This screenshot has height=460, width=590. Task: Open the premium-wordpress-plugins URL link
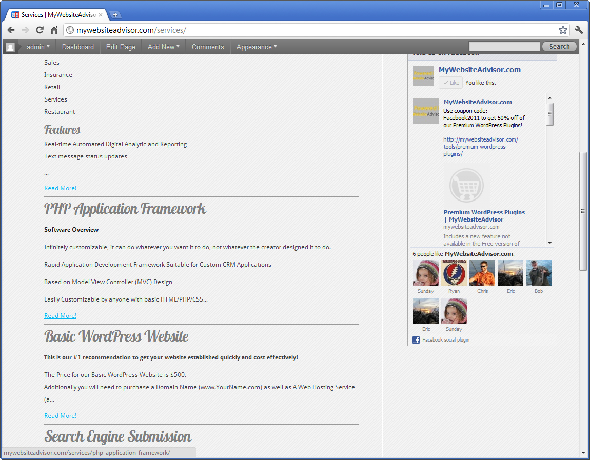pos(481,147)
